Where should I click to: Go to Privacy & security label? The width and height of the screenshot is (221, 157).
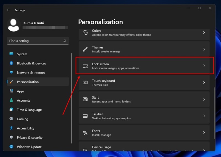(x=30, y=138)
